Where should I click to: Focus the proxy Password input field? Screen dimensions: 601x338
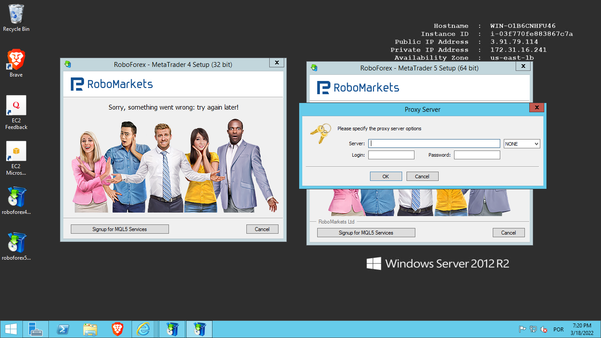point(477,155)
